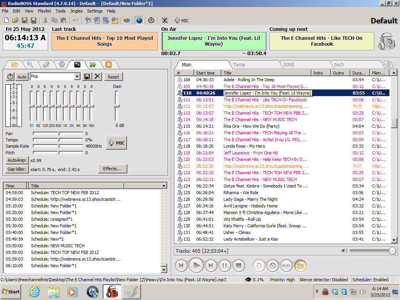This screenshot has height=300, width=400.
Task: Click the add music track toolbar icon
Action: coord(88,20)
